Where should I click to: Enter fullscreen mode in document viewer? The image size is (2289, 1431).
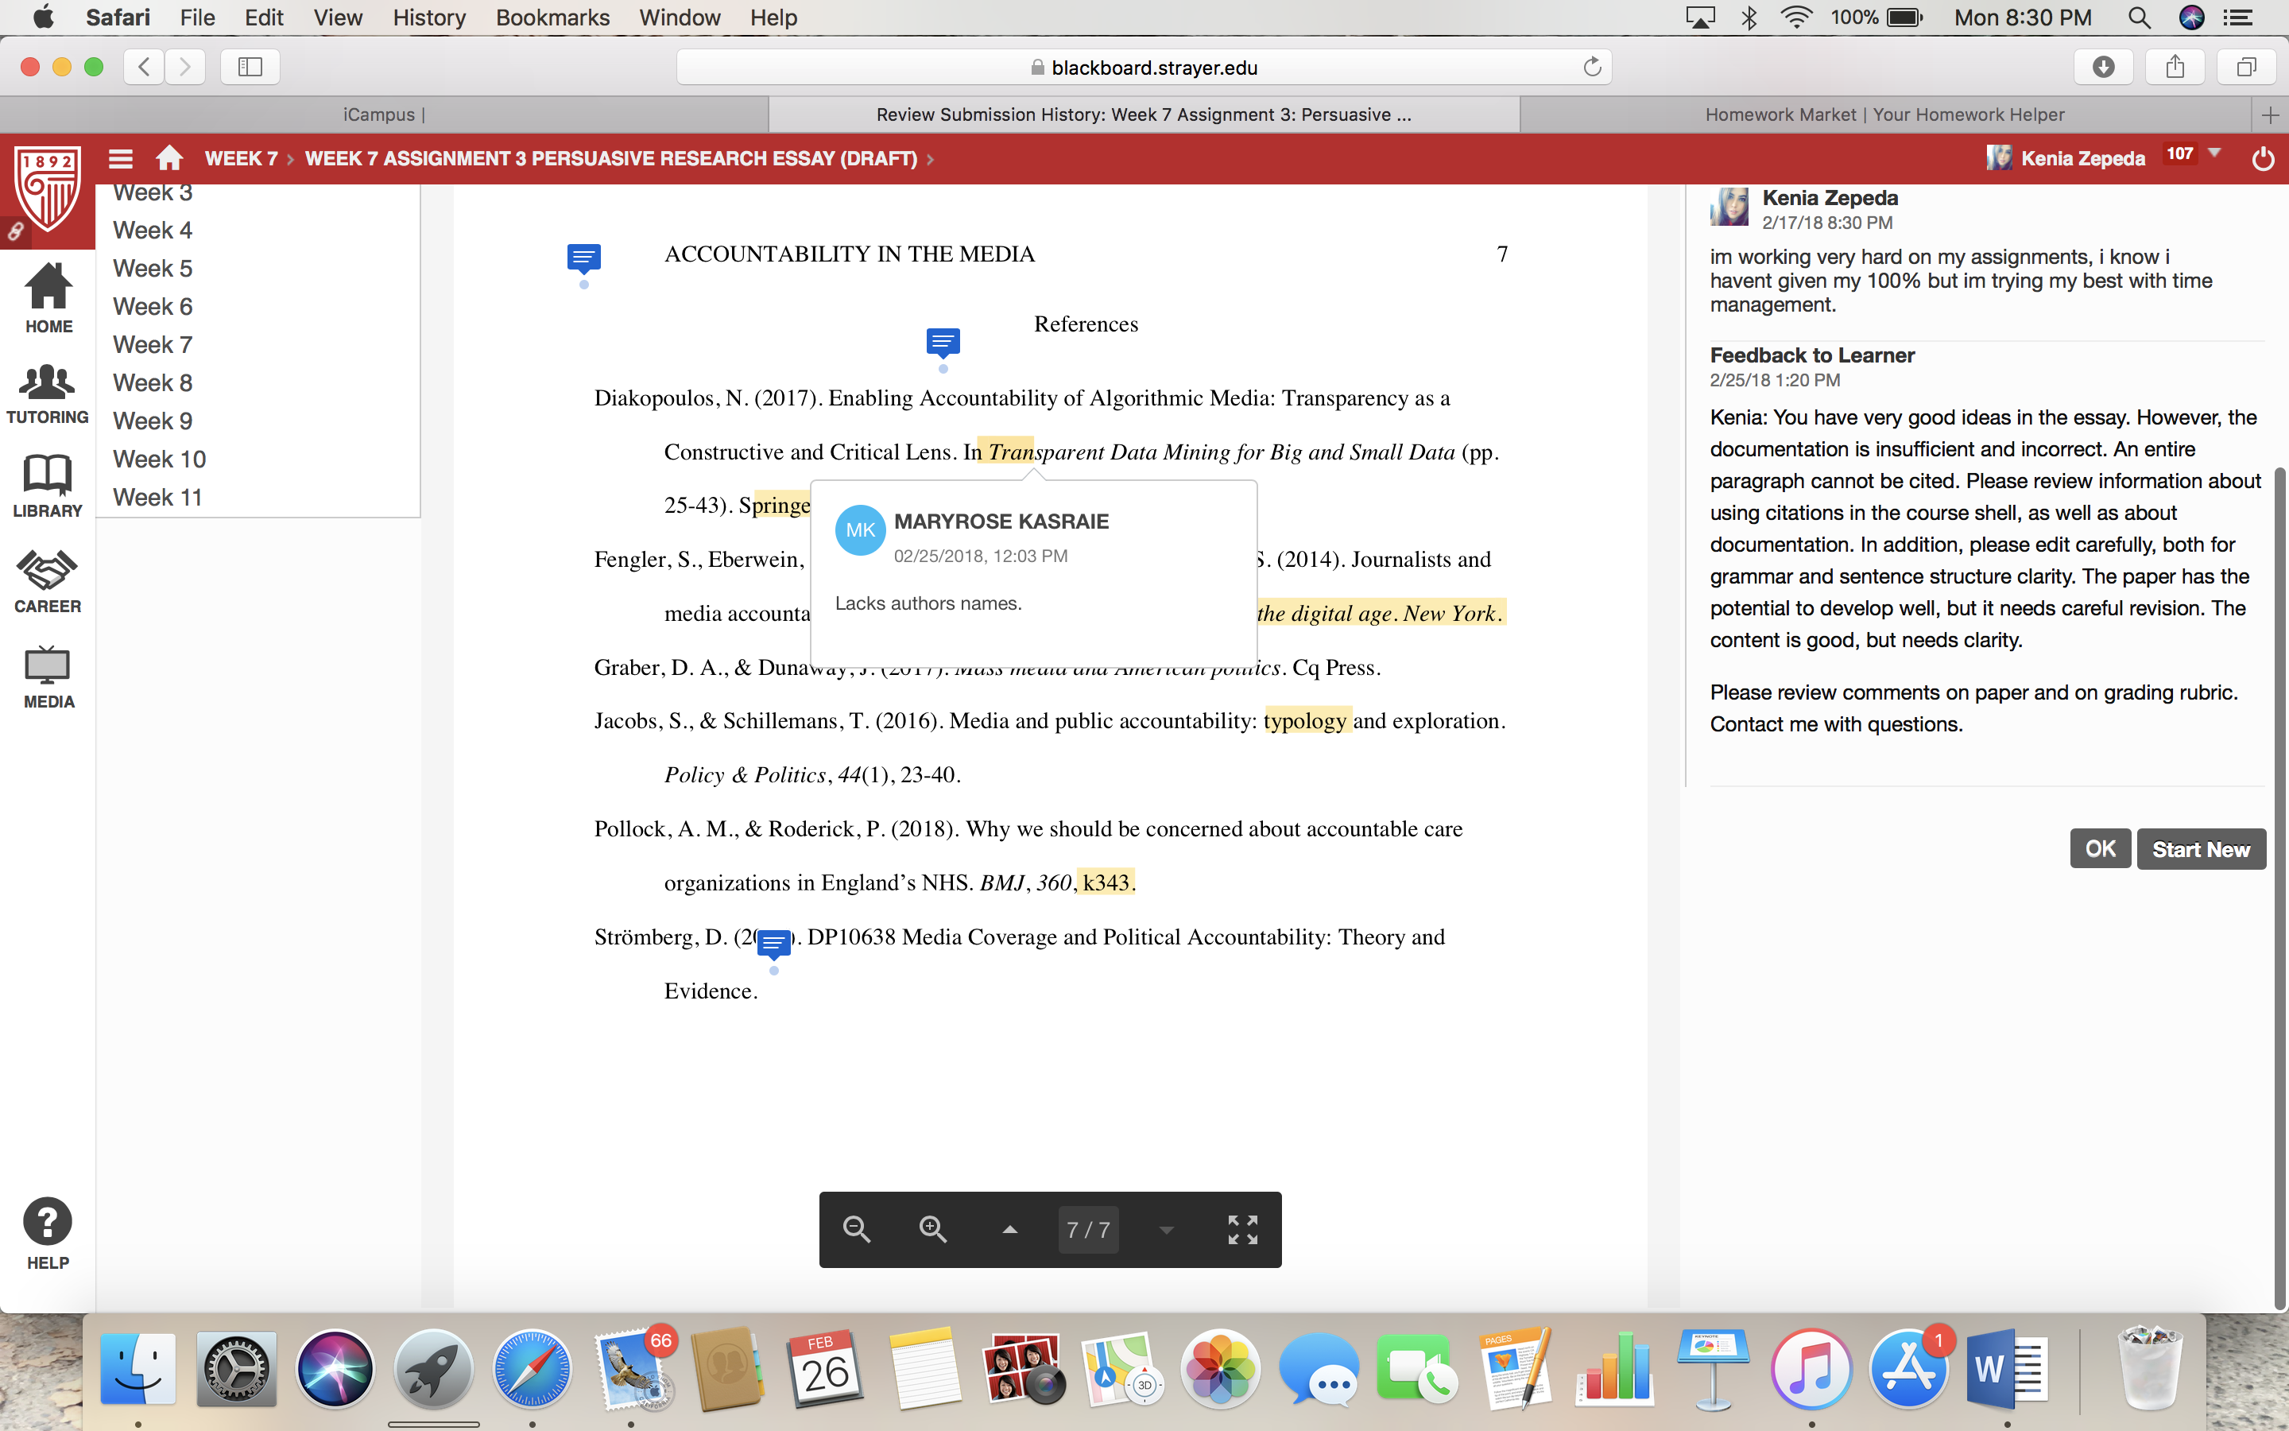point(1243,1229)
